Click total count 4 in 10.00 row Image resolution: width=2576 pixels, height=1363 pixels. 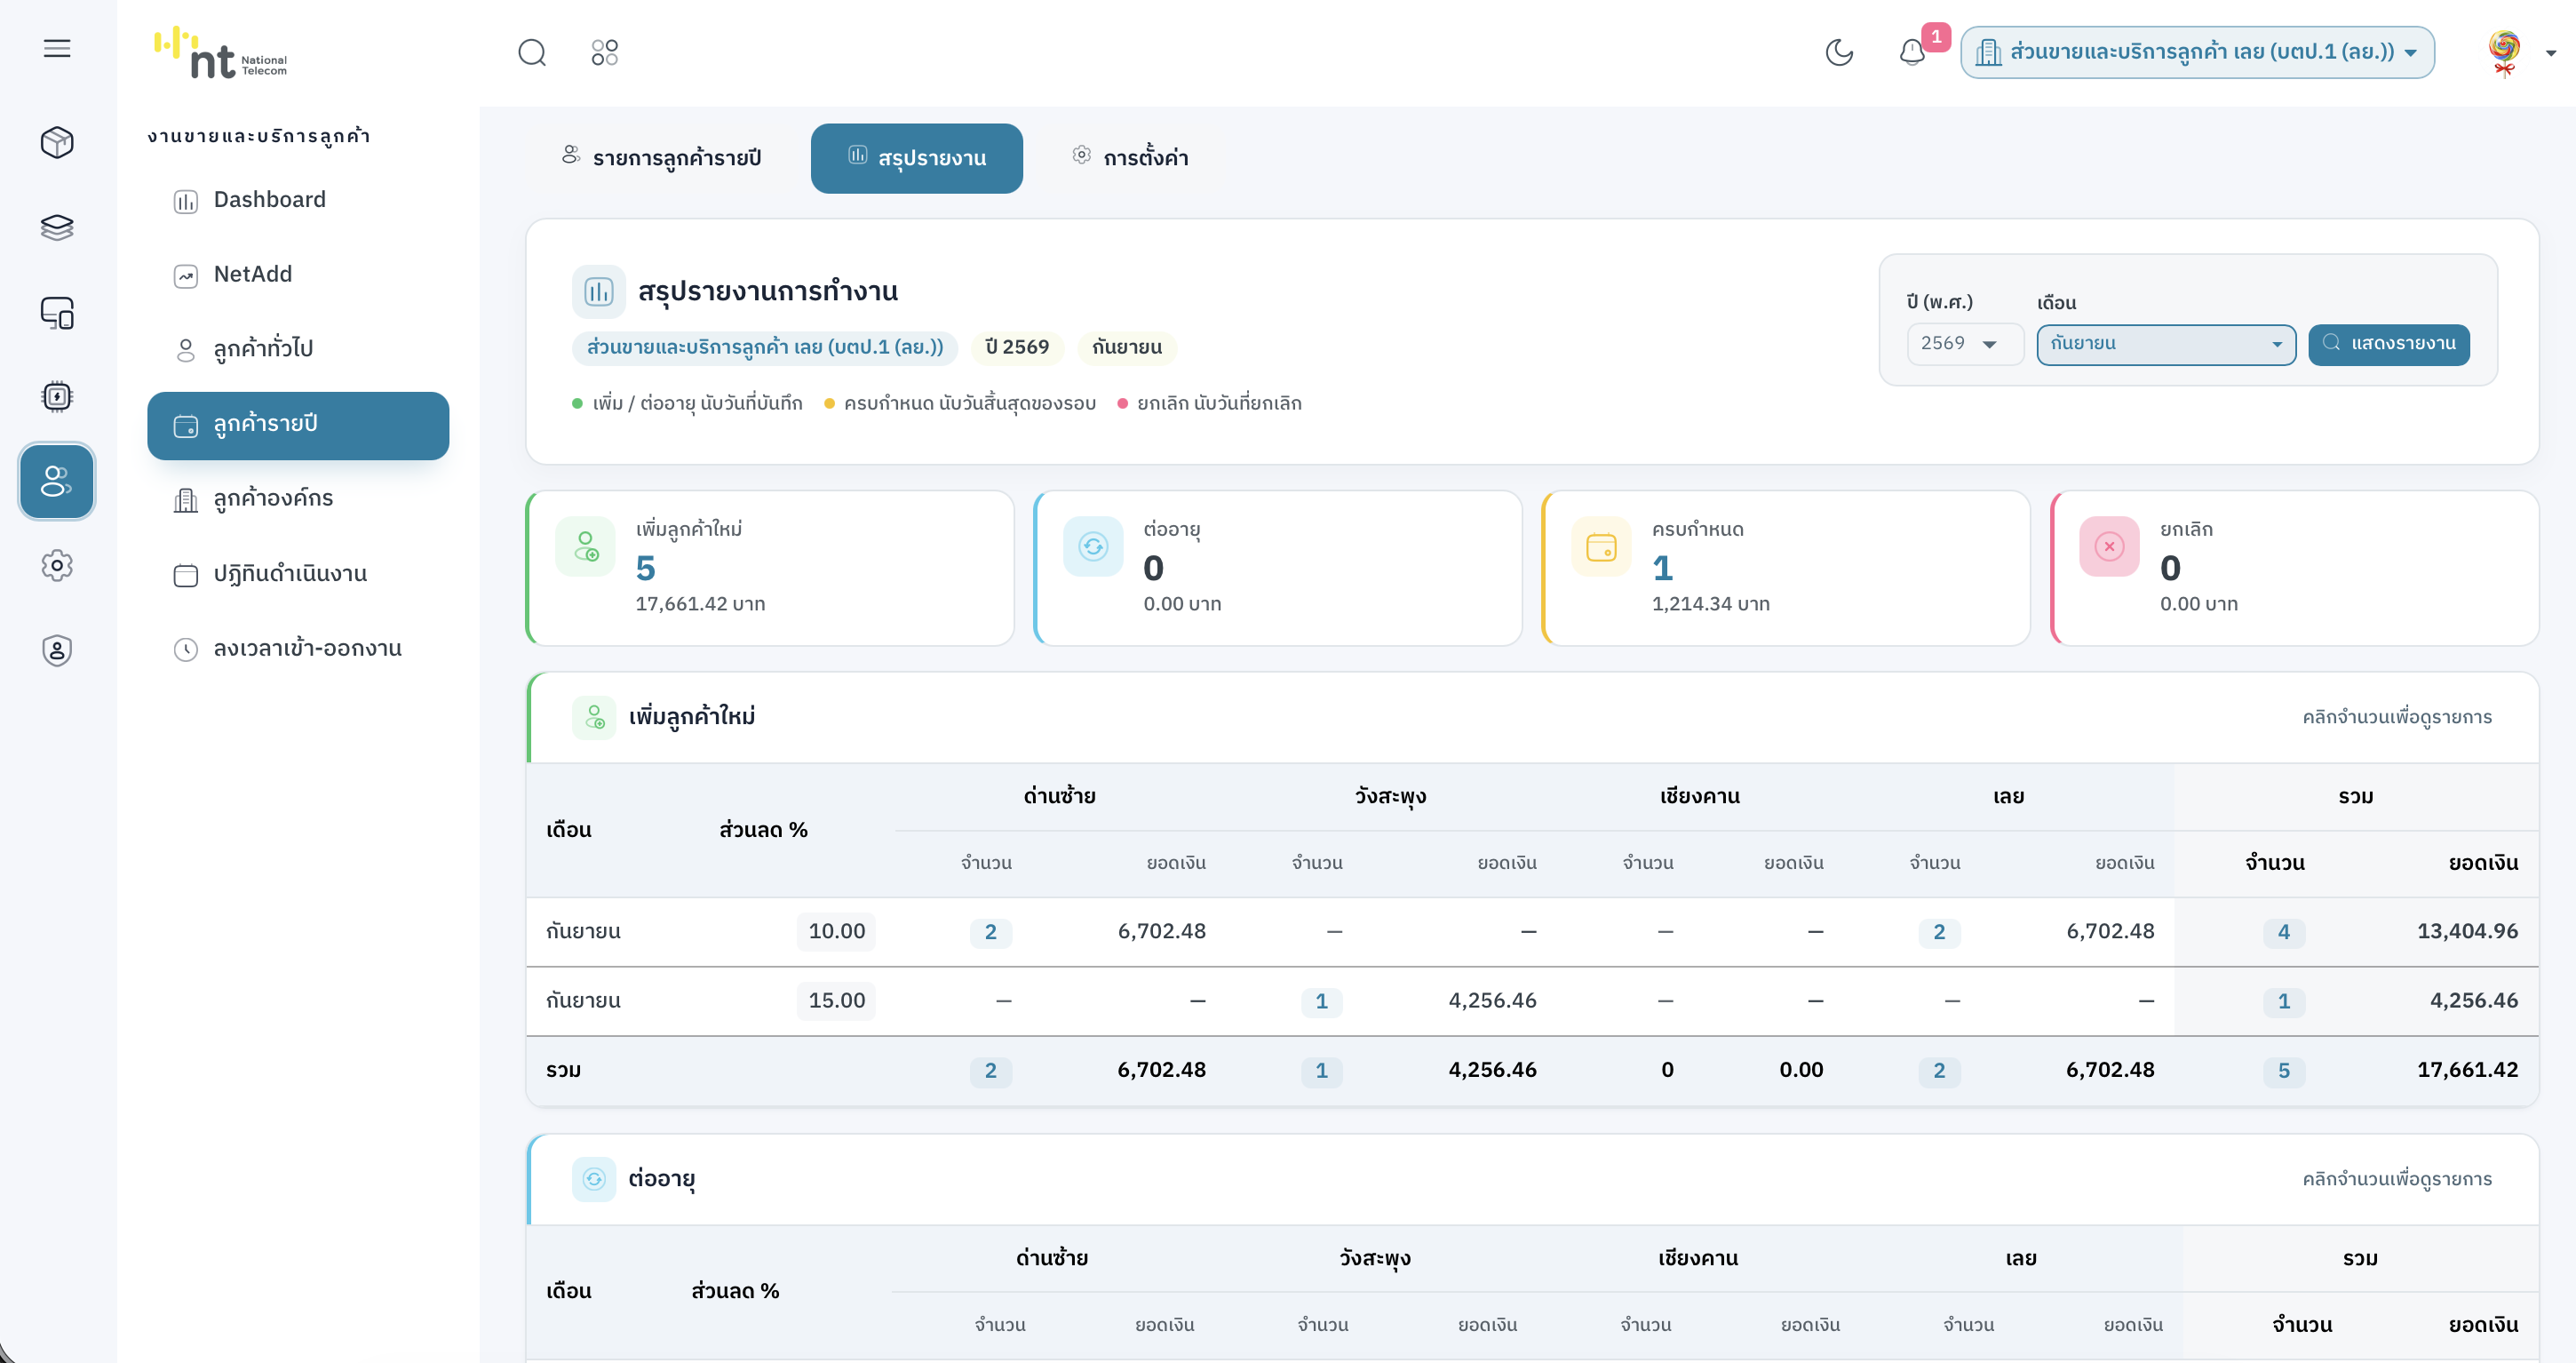pyautogui.click(x=2283, y=932)
